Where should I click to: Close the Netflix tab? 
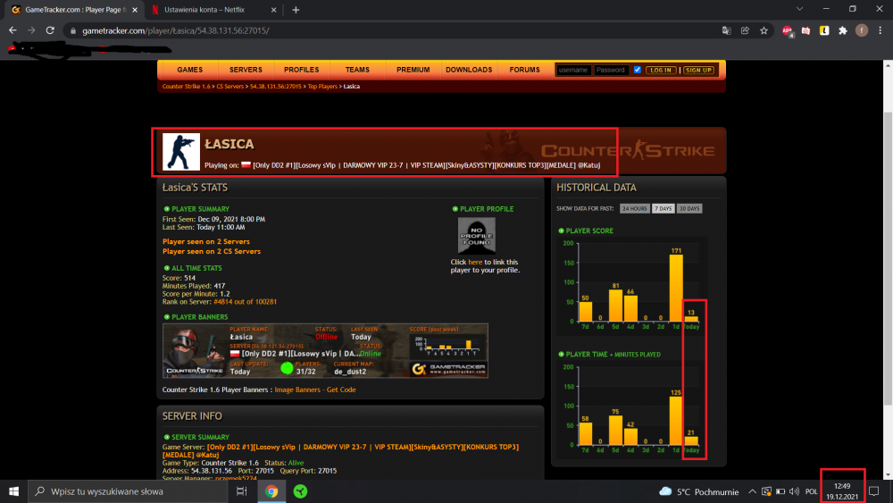[273, 10]
